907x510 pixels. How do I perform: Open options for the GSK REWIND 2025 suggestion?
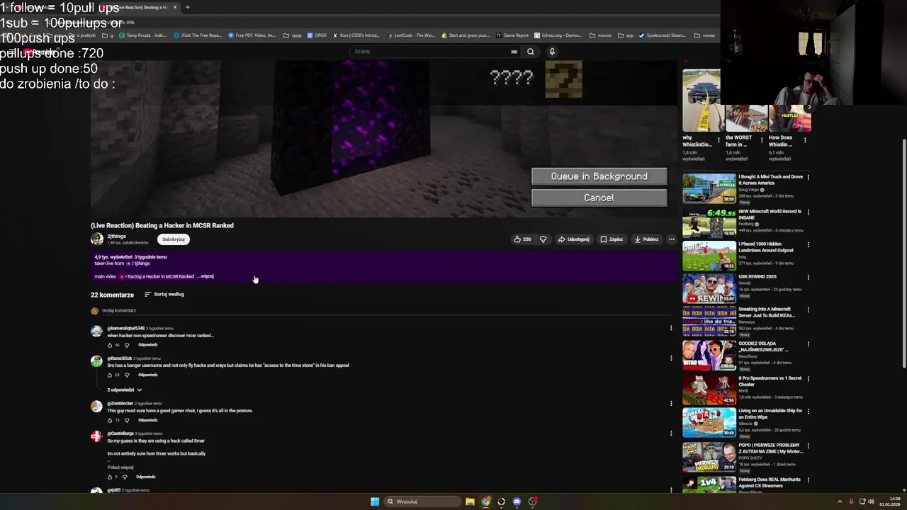pos(808,277)
